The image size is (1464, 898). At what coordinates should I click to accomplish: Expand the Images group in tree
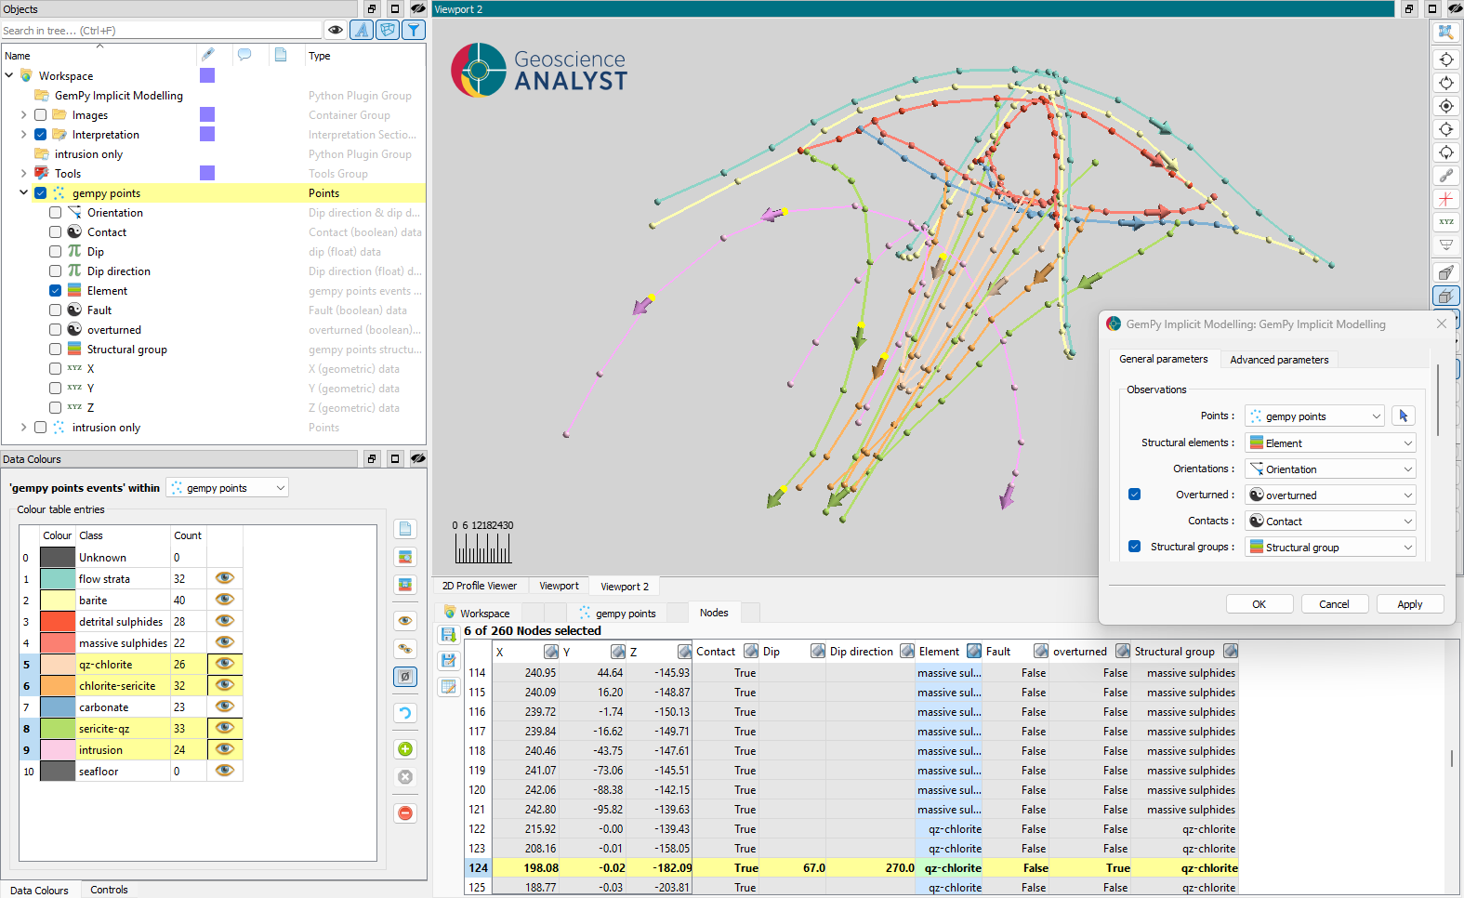point(23,115)
